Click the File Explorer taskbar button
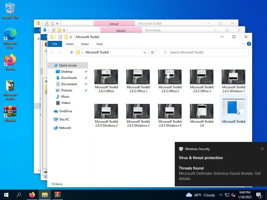 [x=45, y=195]
